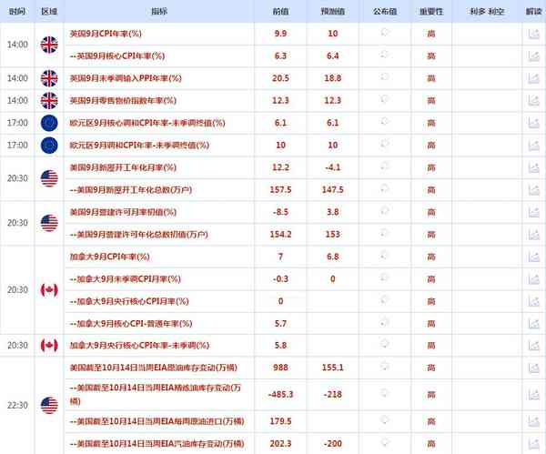This screenshot has height=454, width=546.
Task: Open indicator link 加拿大9月CPI年率(%)
Action: pos(109,257)
